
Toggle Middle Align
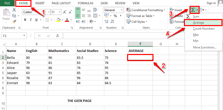83,10
